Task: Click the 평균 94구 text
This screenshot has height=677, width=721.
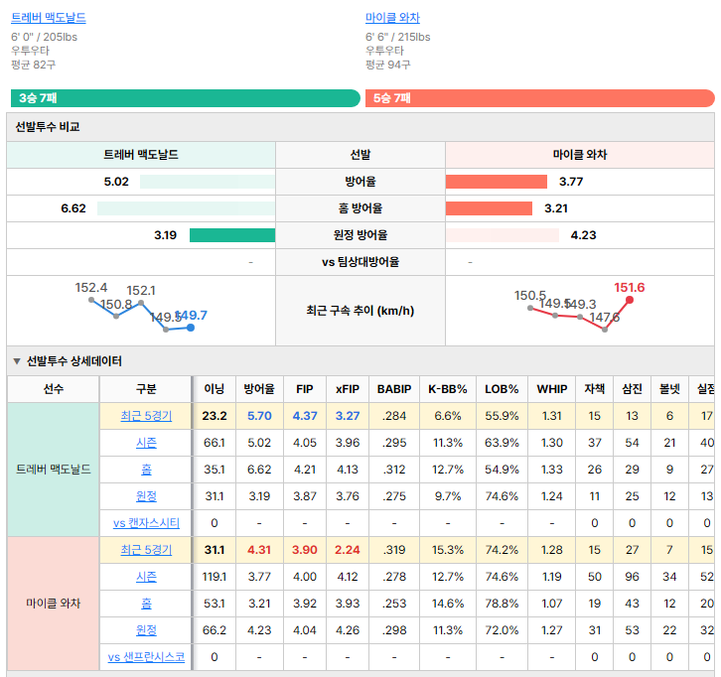Action: click(x=387, y=65)
